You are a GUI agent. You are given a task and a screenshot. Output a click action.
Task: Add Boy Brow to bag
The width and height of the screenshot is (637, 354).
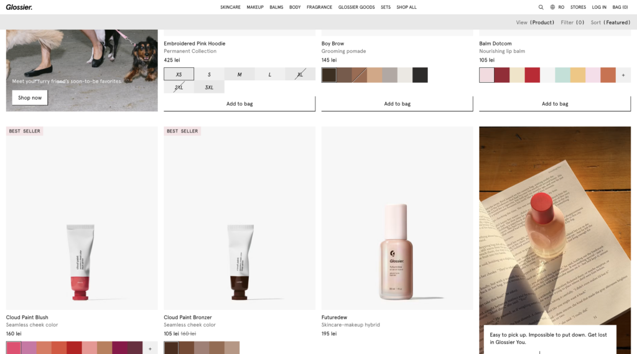(398, 104)
